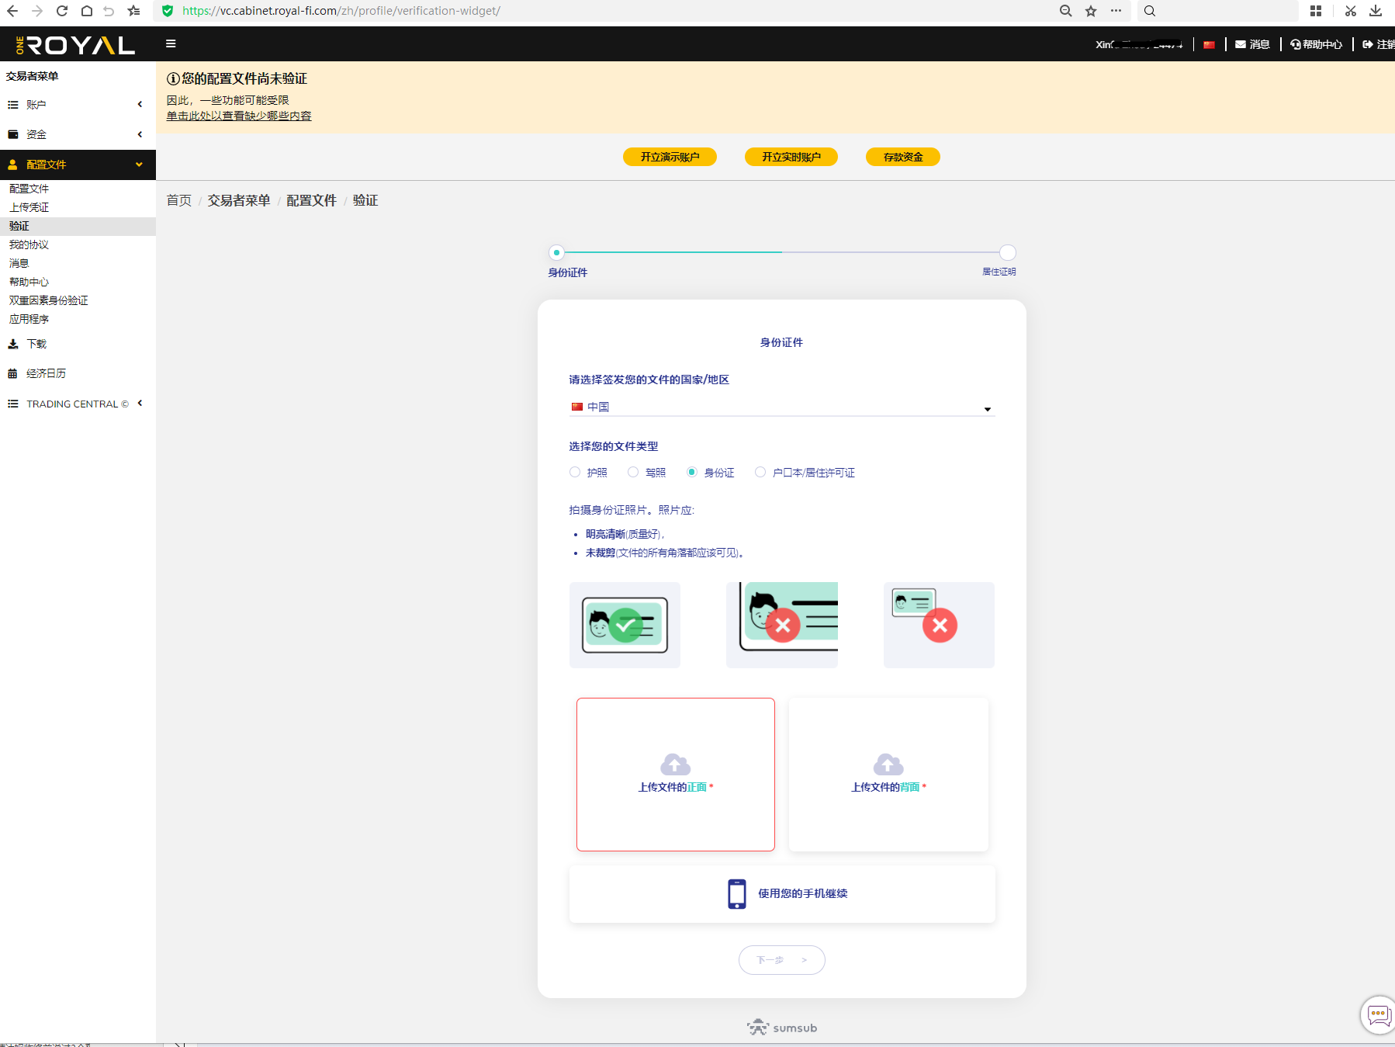This screenshot has width=1395, height=1047.
Task: Go to browser home icon
Action: (87, 11)
